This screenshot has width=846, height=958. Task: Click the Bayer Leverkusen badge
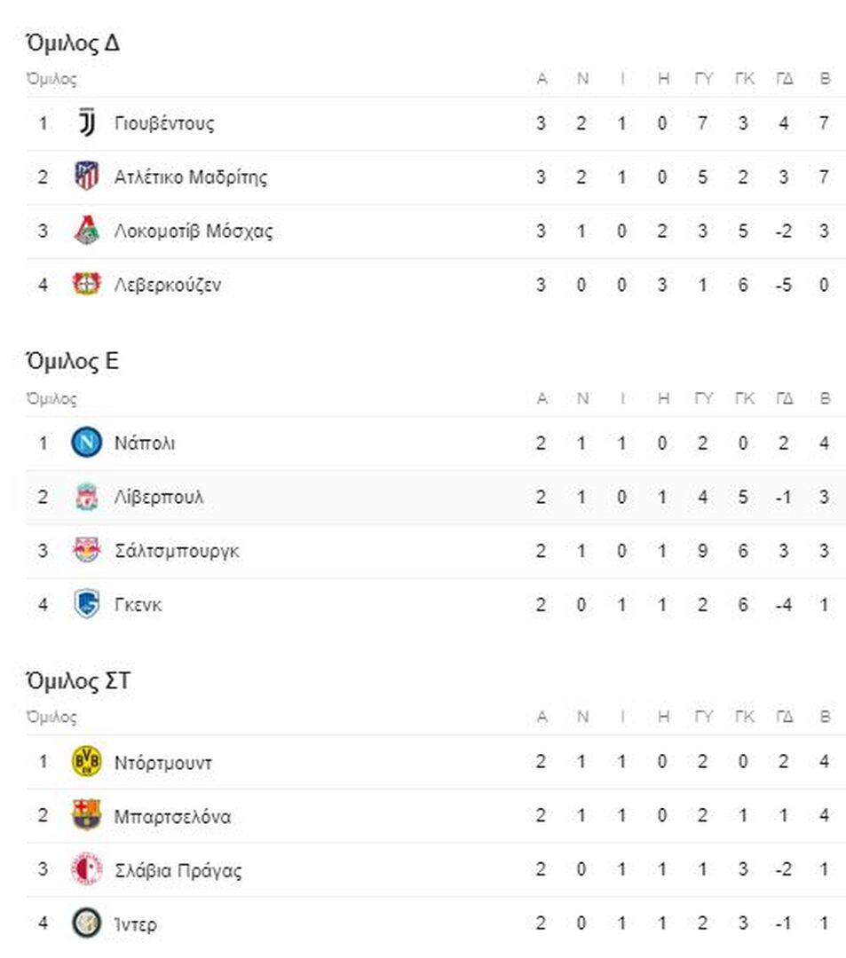(x=86, y=284)
